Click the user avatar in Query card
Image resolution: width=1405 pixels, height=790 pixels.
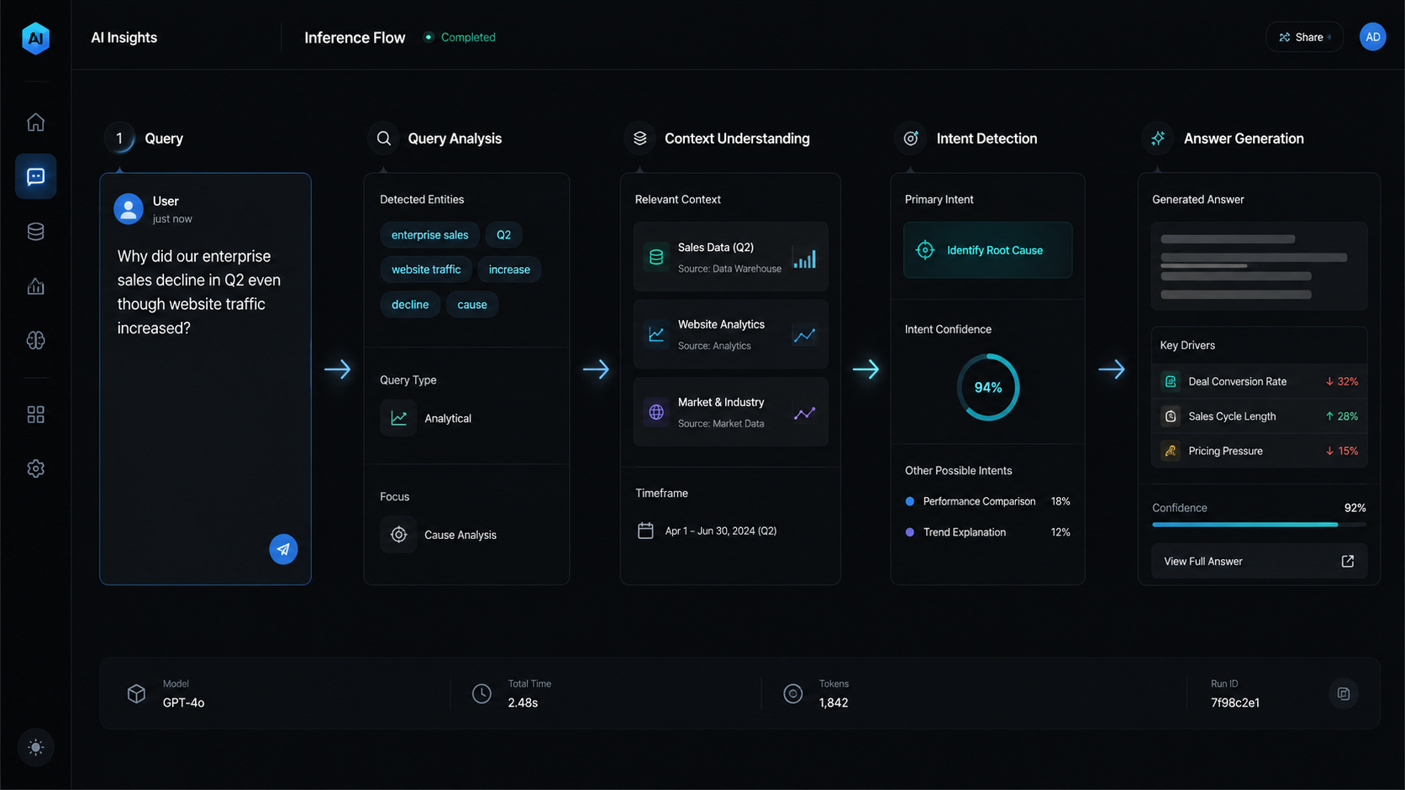129,209
